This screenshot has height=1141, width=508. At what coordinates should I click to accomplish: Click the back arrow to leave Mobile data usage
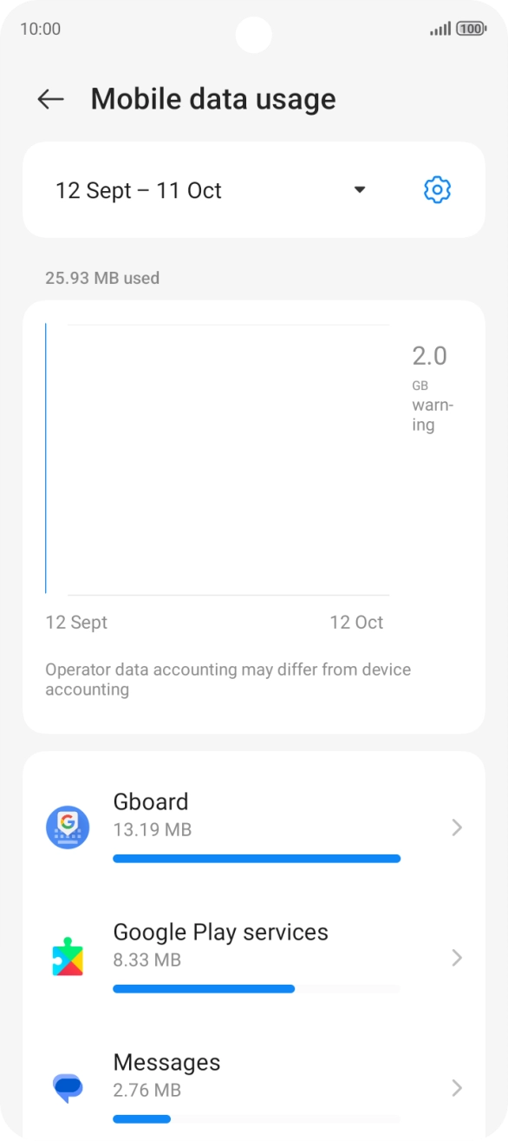pyautogui.click(x=49, y=98)
